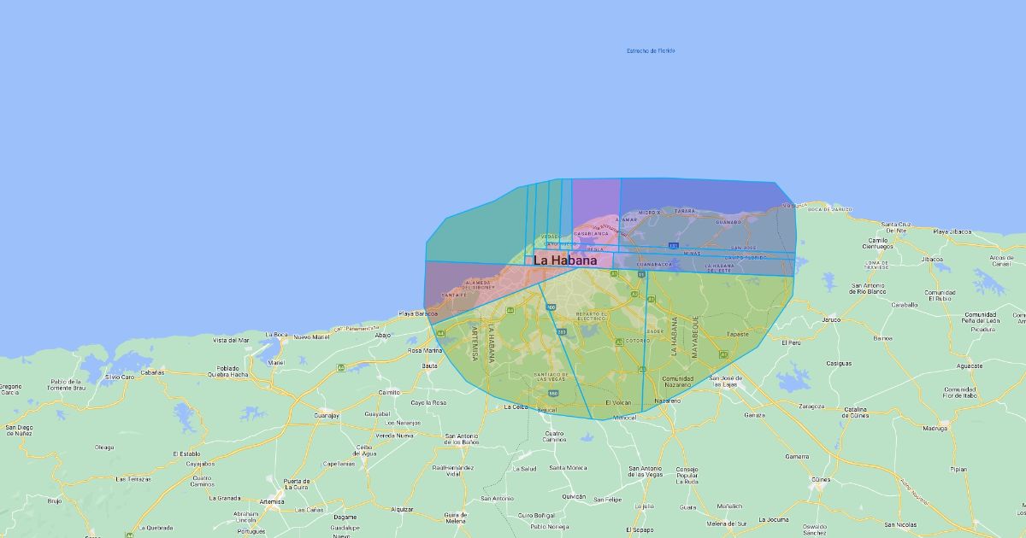Click the 131 route shield near Minas
Screen dimensions: 1026x538
coord(674,246)
